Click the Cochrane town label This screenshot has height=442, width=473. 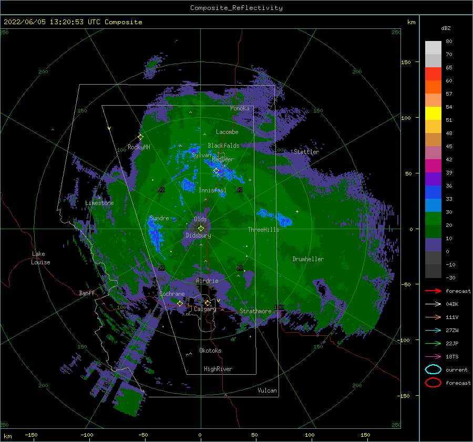pos(172,294)
